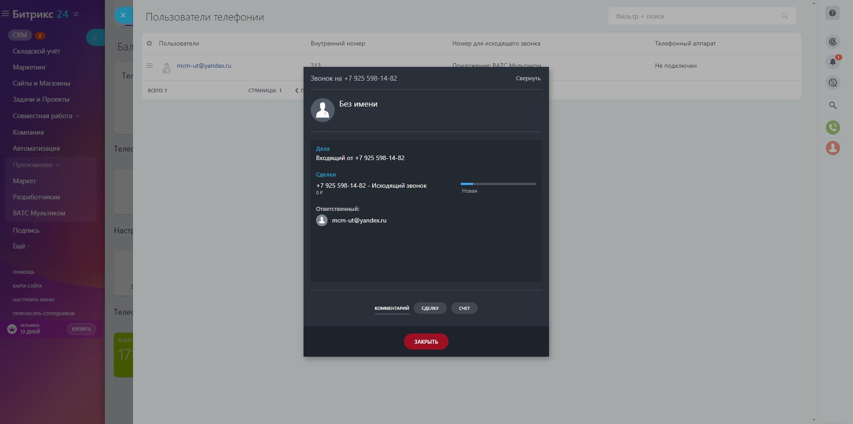Open the chat messenger icon
The image size is (853, 424).
pos(833,82)
